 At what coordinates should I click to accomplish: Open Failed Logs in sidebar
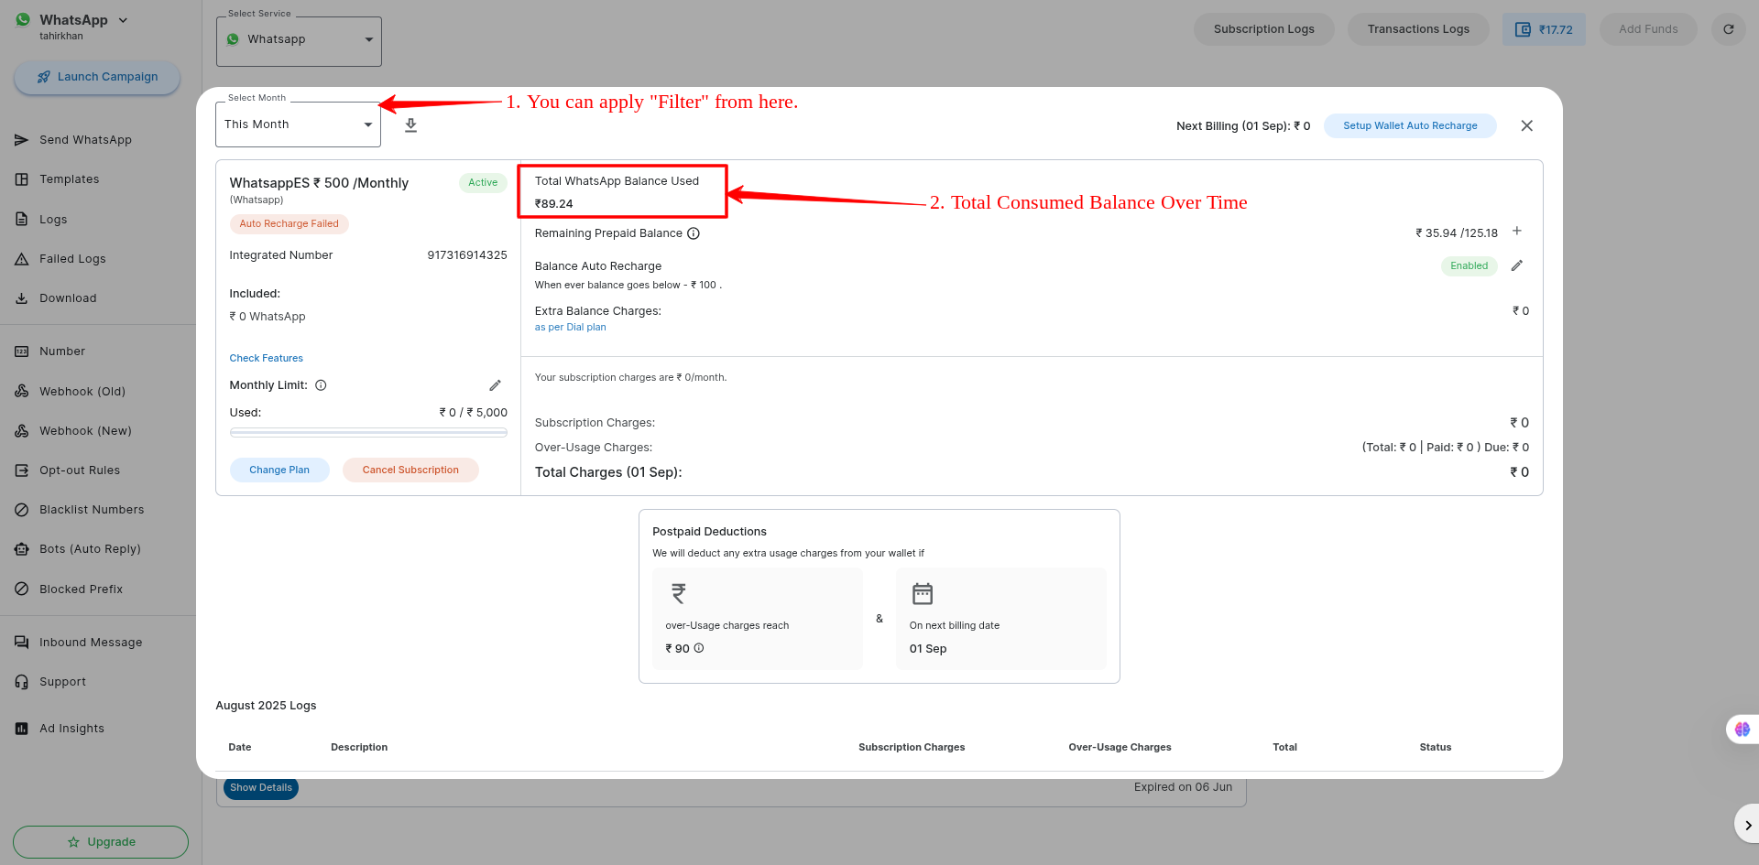[72, 259]
